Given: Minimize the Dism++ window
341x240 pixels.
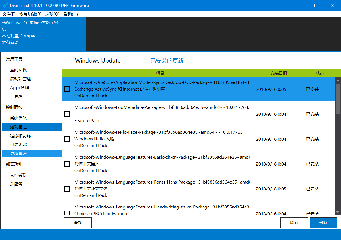Looking at the screenshot, I should click(300, 5).
